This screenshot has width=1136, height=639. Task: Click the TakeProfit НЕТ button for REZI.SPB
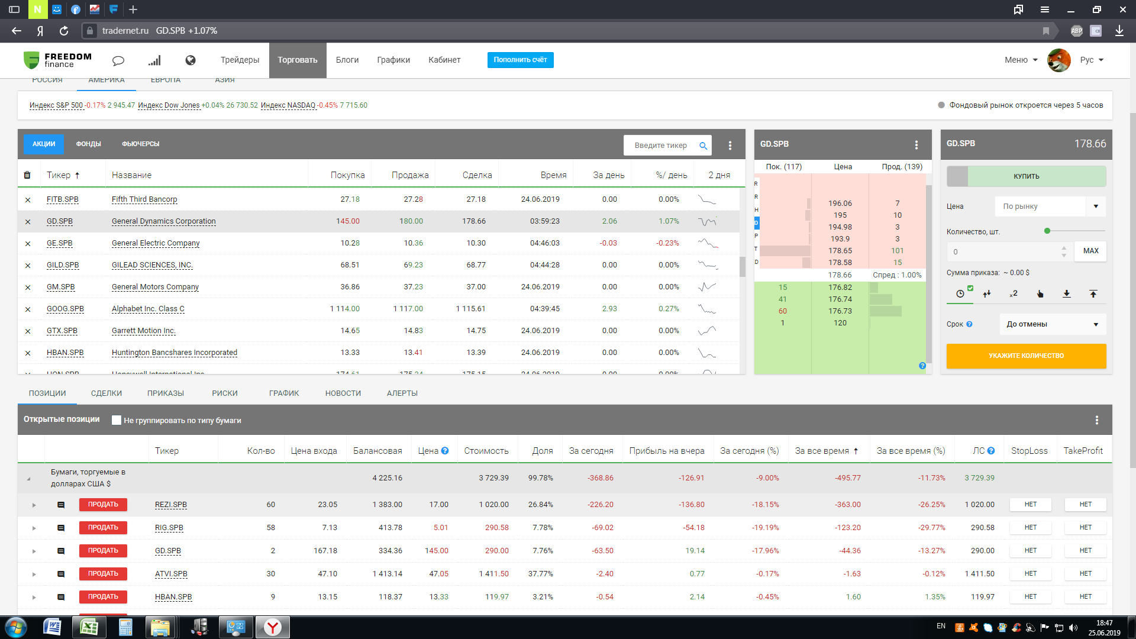[x=1086, y=505]
